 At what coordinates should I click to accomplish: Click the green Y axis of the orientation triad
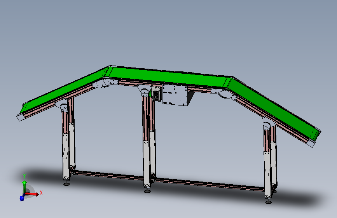coord(24,187)
